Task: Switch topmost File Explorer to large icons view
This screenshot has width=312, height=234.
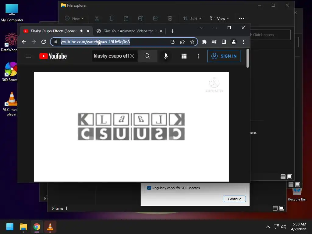Action: 290,177
